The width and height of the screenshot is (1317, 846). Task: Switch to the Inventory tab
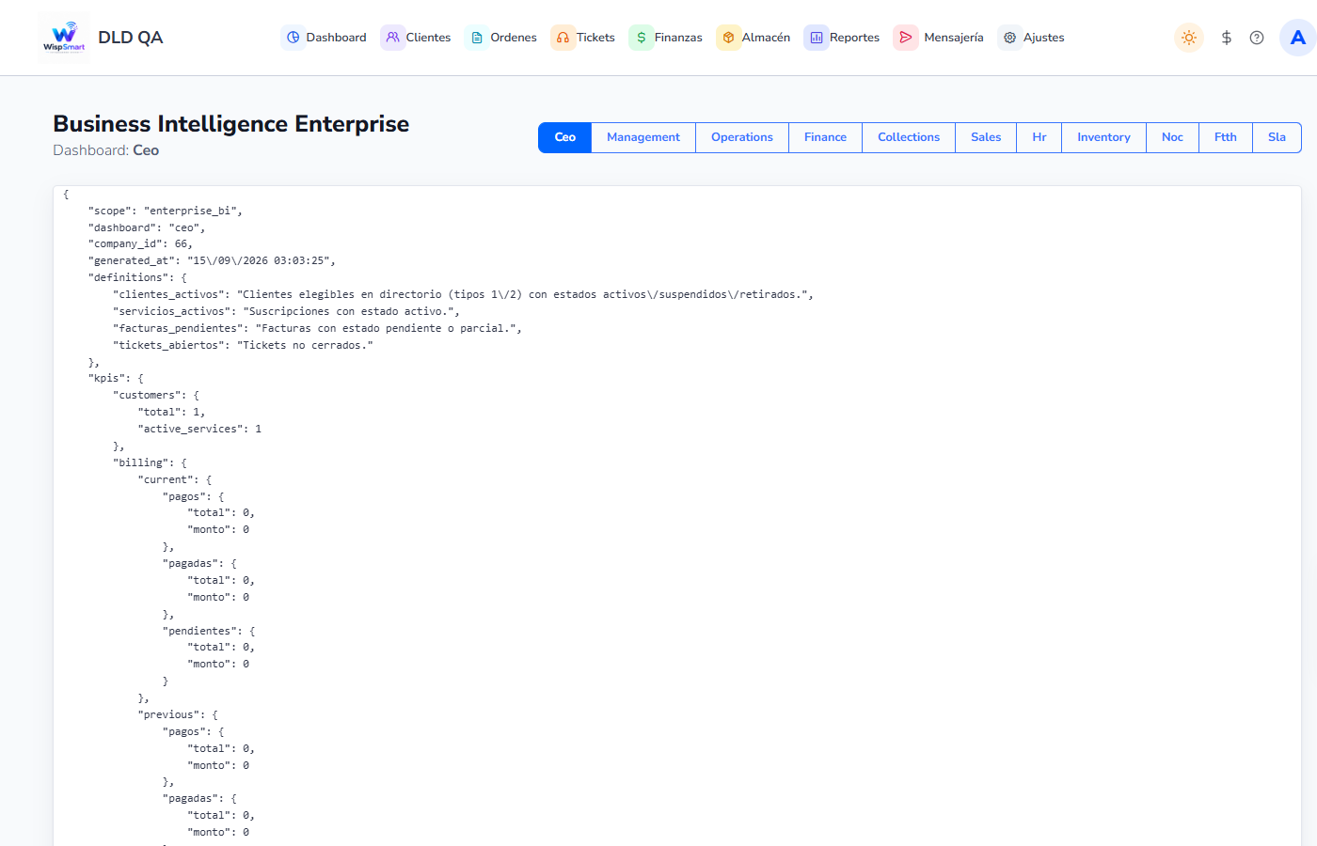point(1103,137)
